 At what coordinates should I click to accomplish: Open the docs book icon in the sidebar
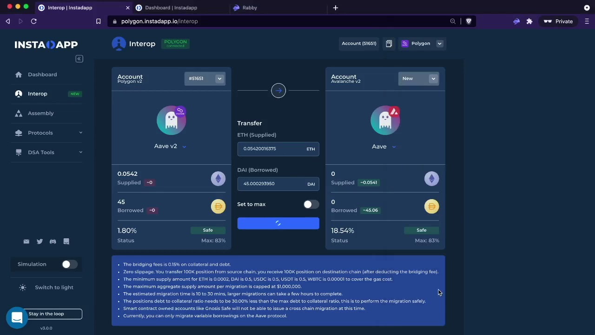coord(66,241)
